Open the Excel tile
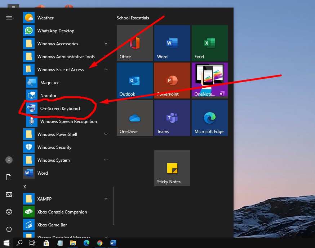The image size is (315, 248). coord(209,43)
